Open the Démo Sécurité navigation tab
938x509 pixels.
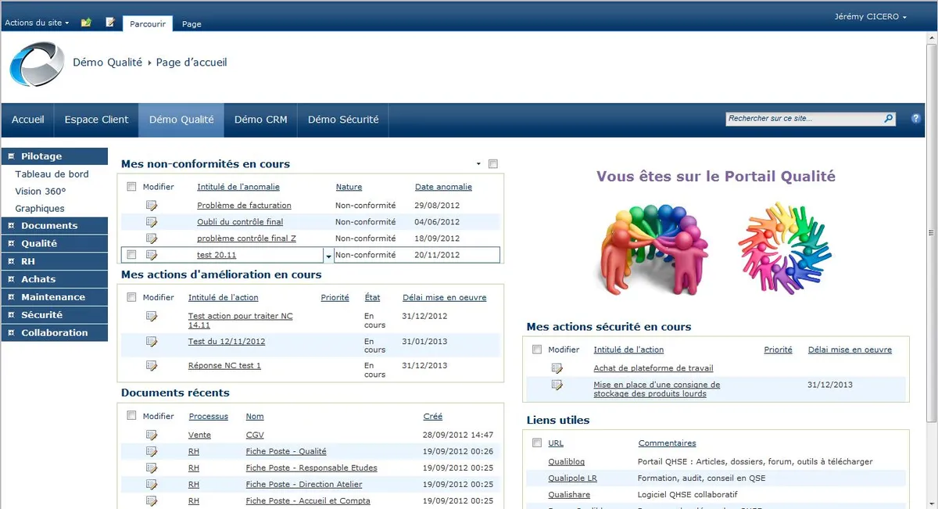click(x=343, y=120)
